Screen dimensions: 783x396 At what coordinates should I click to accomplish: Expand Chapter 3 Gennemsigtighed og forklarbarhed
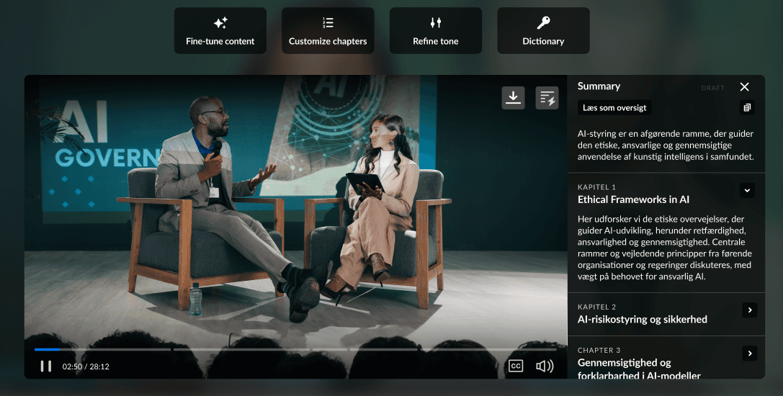tap(750, 354)
